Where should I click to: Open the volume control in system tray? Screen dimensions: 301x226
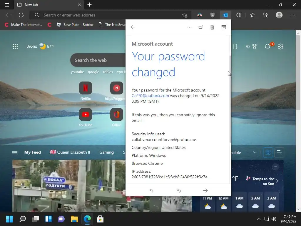[x=274, y=219]
